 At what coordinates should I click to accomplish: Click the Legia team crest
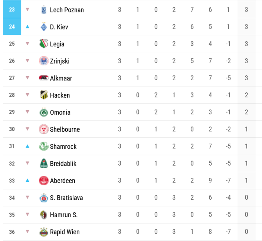(43, 44)
